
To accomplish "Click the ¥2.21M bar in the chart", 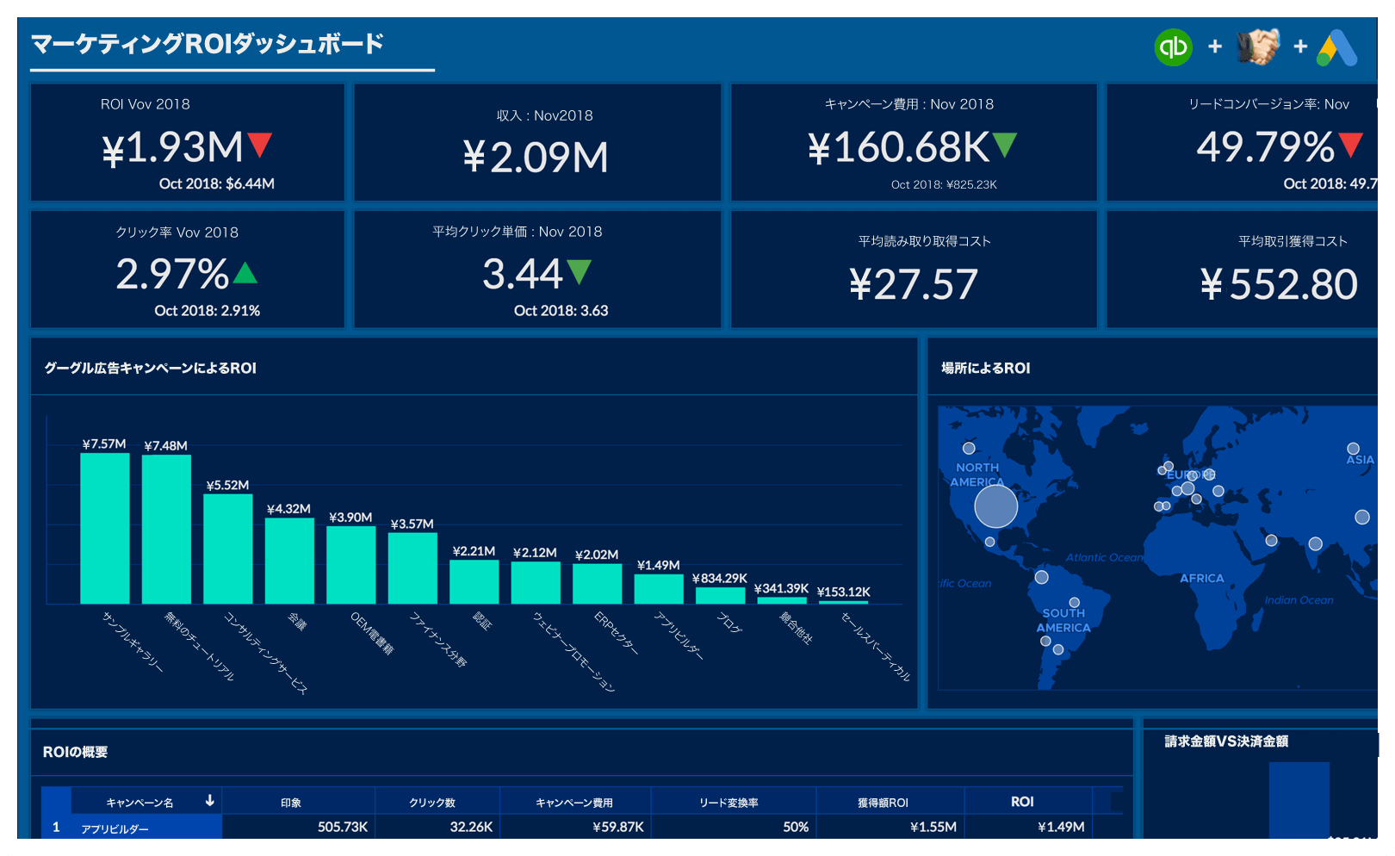I will tap(474, 581).
